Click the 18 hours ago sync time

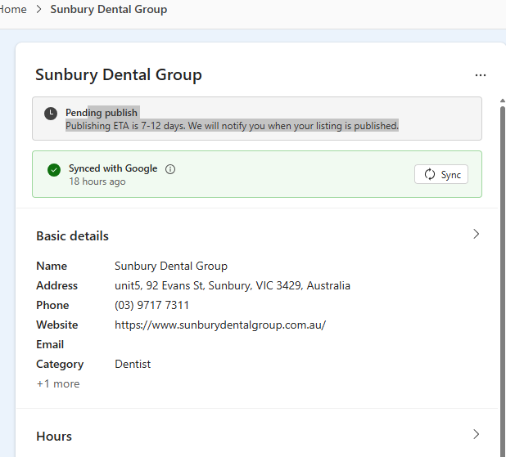click(97, 181)
